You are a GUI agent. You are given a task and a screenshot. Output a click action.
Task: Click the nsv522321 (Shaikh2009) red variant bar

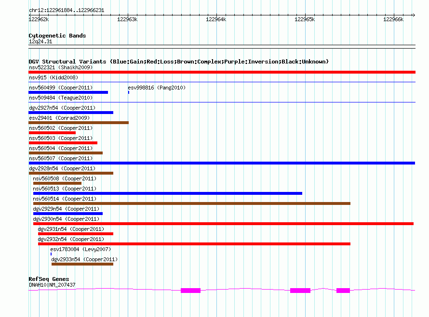pos(222,72)
